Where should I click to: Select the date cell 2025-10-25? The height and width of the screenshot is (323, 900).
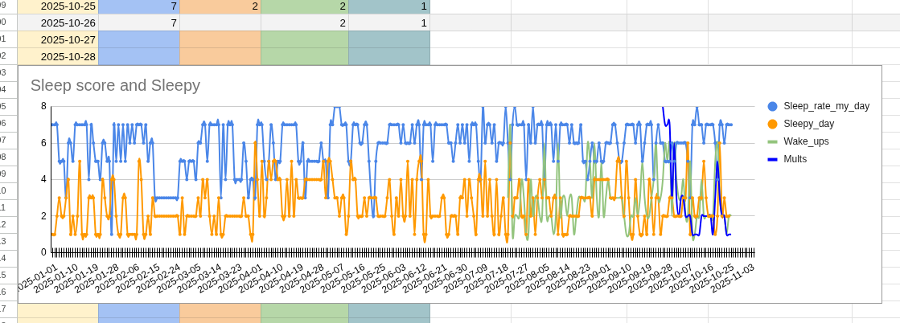click(x=58, y=6)
